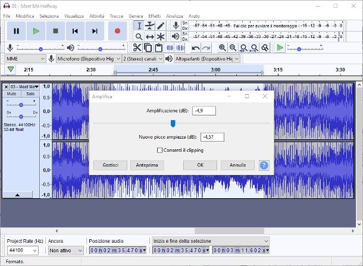Open the track name dropdown menu
Screen dimensions: 363x266
pos(24,87)
